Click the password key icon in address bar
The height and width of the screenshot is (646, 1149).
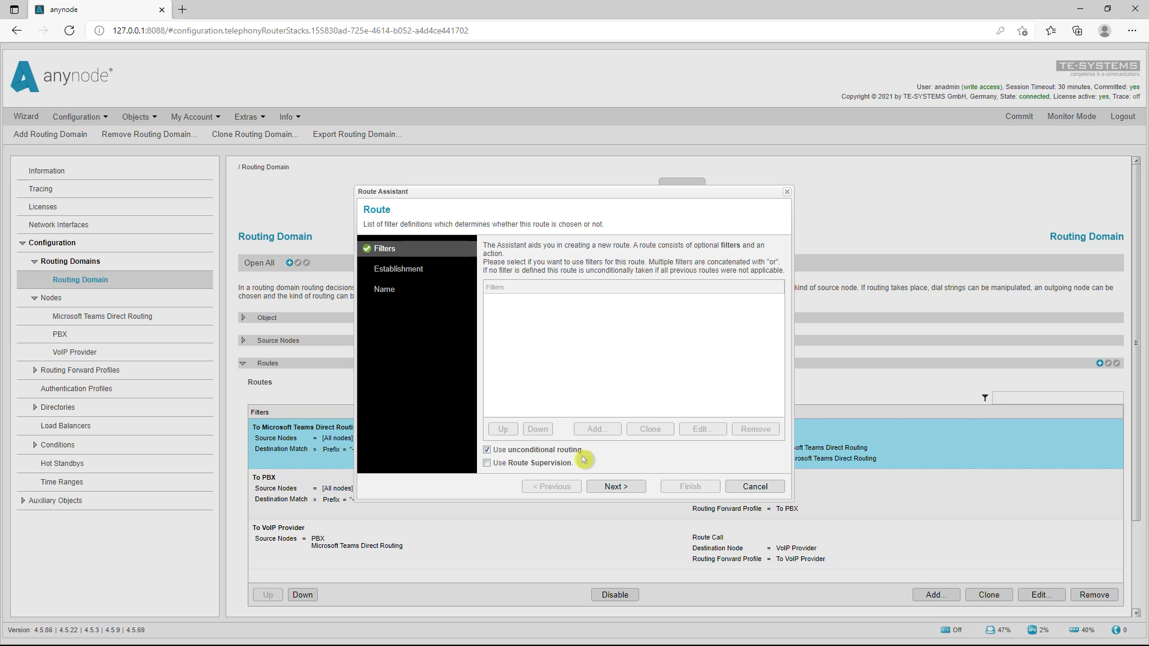click(x=1000, y=31)
